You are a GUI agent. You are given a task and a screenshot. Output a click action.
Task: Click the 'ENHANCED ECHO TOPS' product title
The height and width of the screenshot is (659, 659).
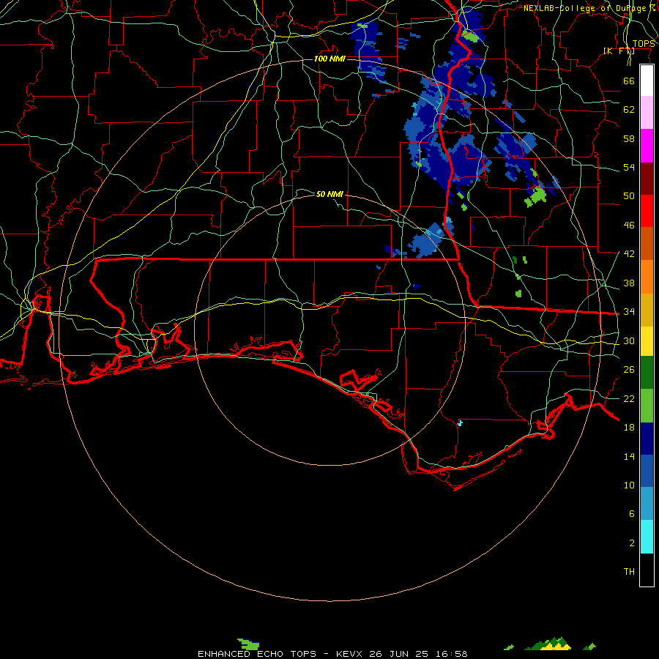pos(257,654)
